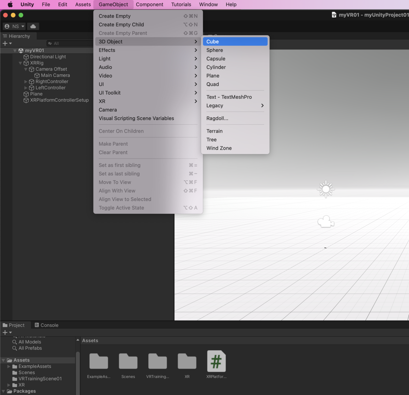Viewport: 409px width, 395px height.
Task: Collapse the Camera Offset node
Action: click(x=26, y=69)
